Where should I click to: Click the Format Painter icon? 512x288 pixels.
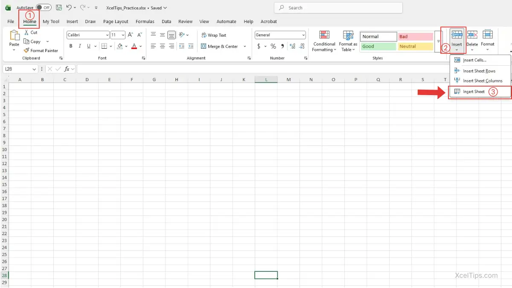tap(26, 50)
